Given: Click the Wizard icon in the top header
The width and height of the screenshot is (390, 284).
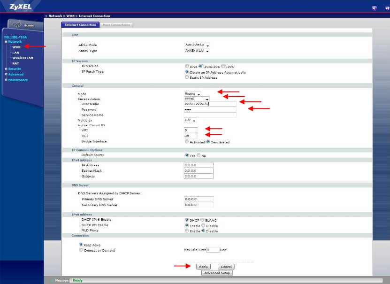Looking at the screenshot, I should (x=374, y=8).
